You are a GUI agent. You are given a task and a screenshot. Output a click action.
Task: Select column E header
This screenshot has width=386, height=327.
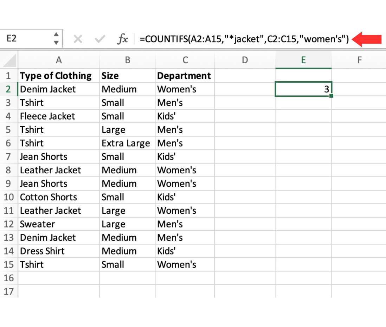coord(303,60)
